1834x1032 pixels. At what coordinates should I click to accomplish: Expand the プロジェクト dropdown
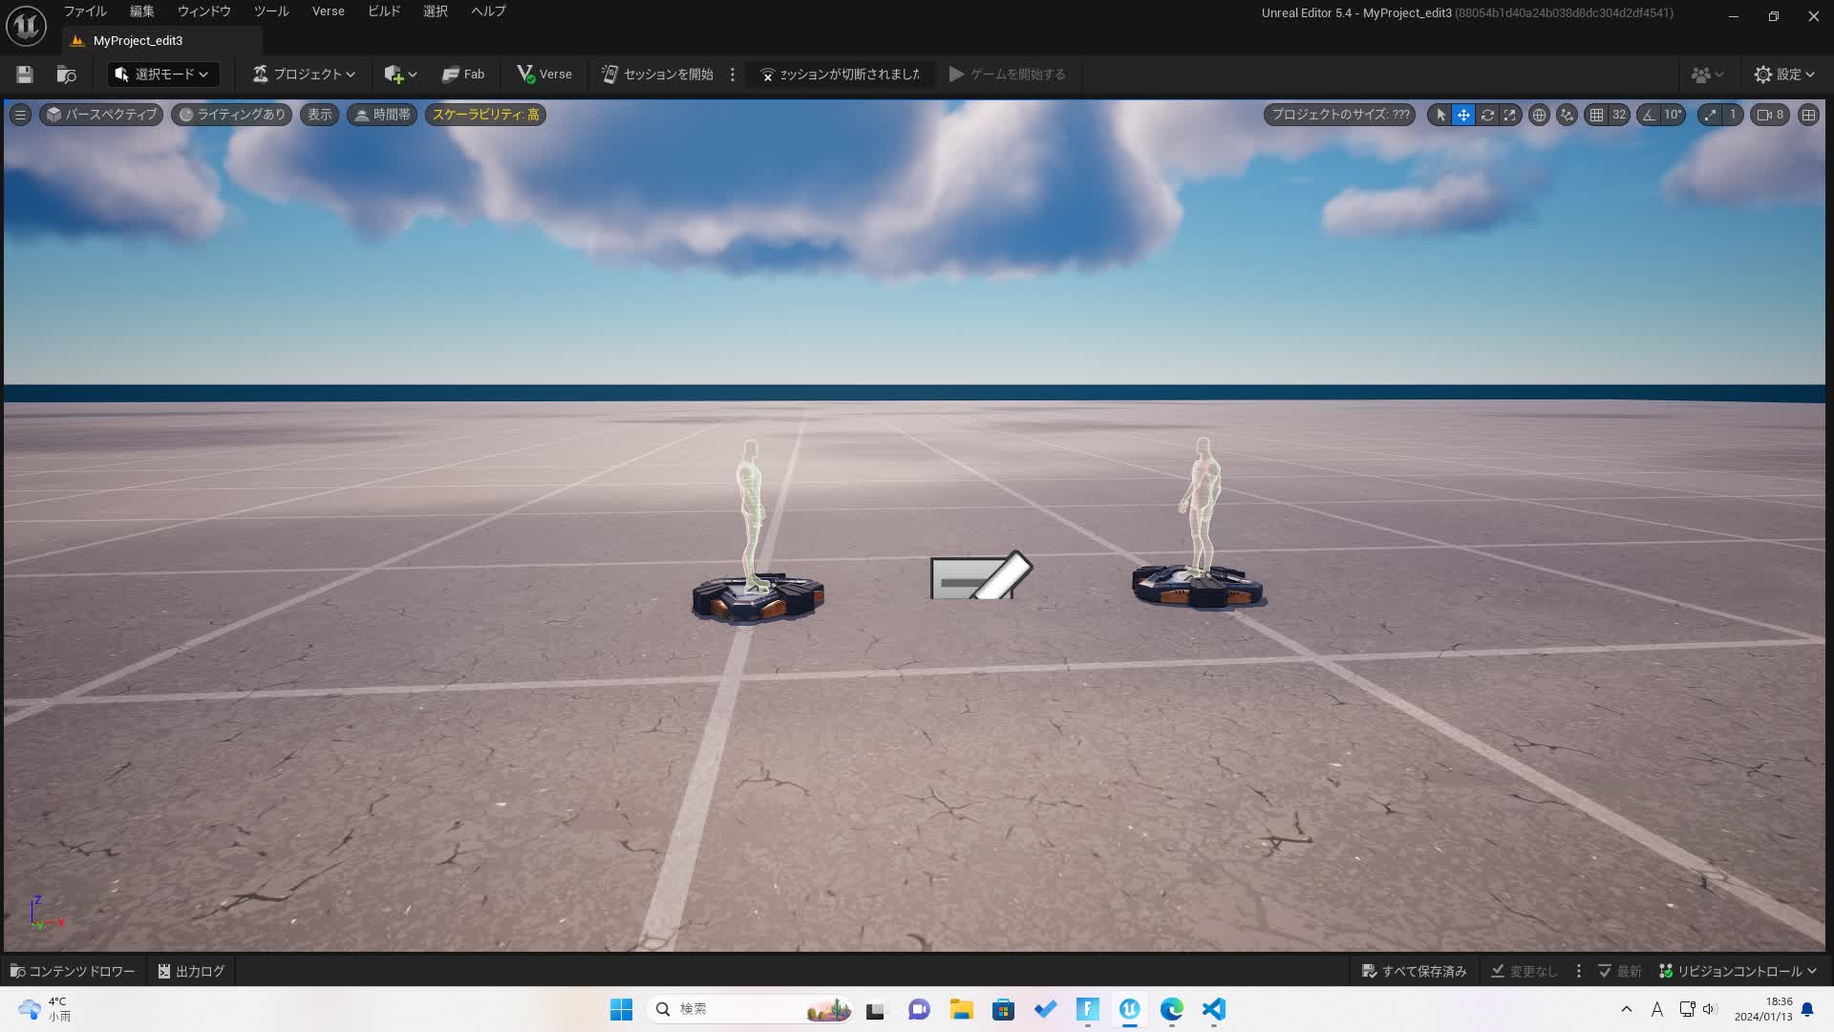tap(304, 75)
